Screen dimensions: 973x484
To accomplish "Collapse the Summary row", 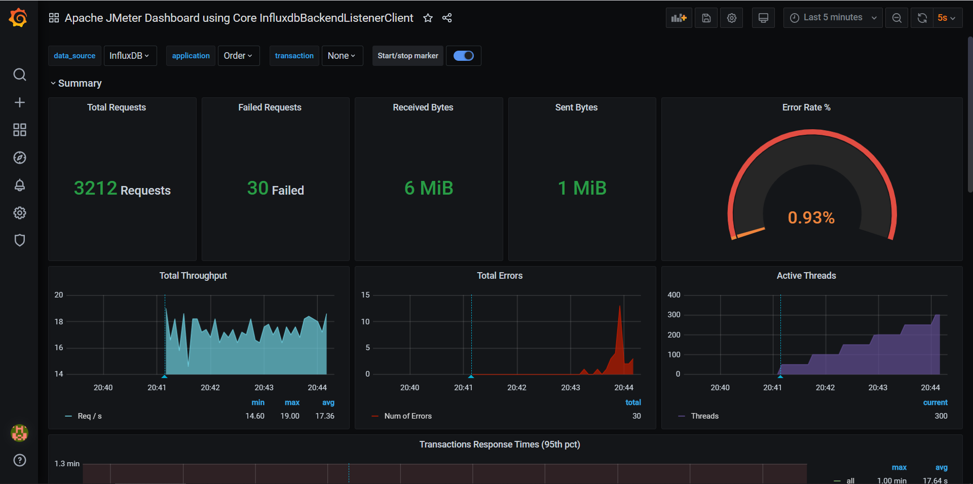I will point(76,83).
